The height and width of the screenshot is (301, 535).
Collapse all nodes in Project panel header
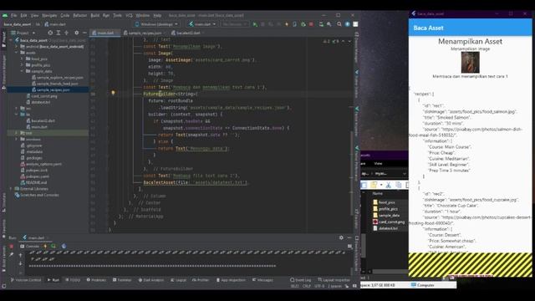pyautogui.click(x=67, y=33)
